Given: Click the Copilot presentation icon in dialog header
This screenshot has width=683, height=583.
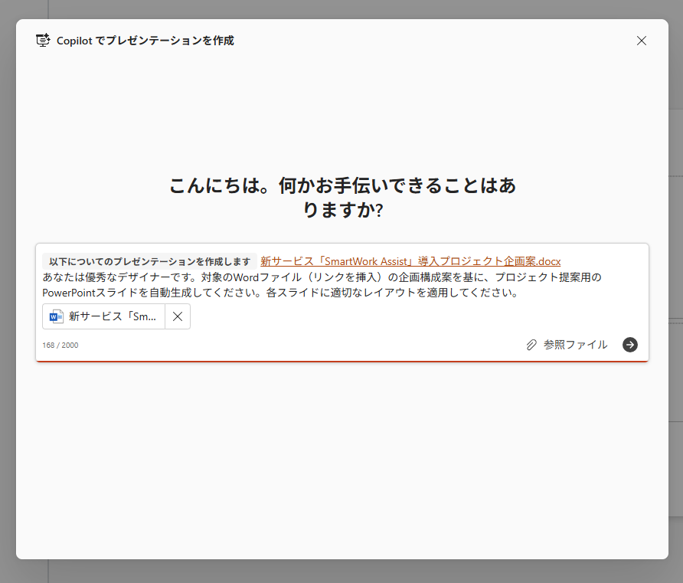Looking at the screenshot, I should point(43,40).
